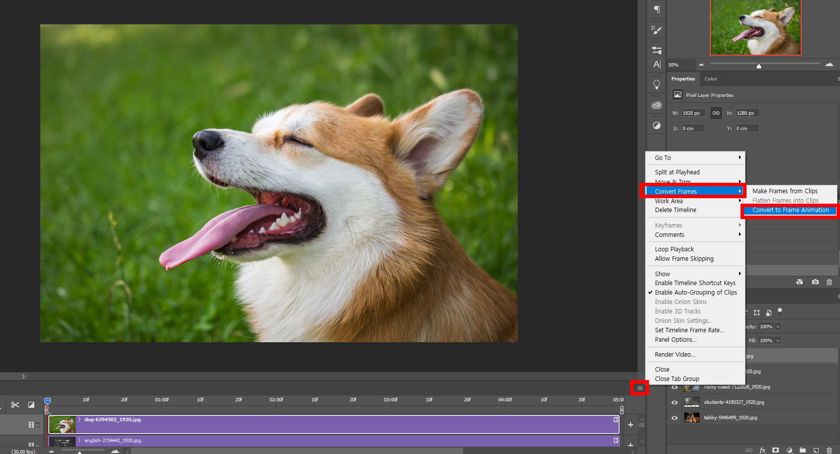The height and width of the screenshot is (454, 840).
Task: Click the timeline transition icon
Action: 31,405
